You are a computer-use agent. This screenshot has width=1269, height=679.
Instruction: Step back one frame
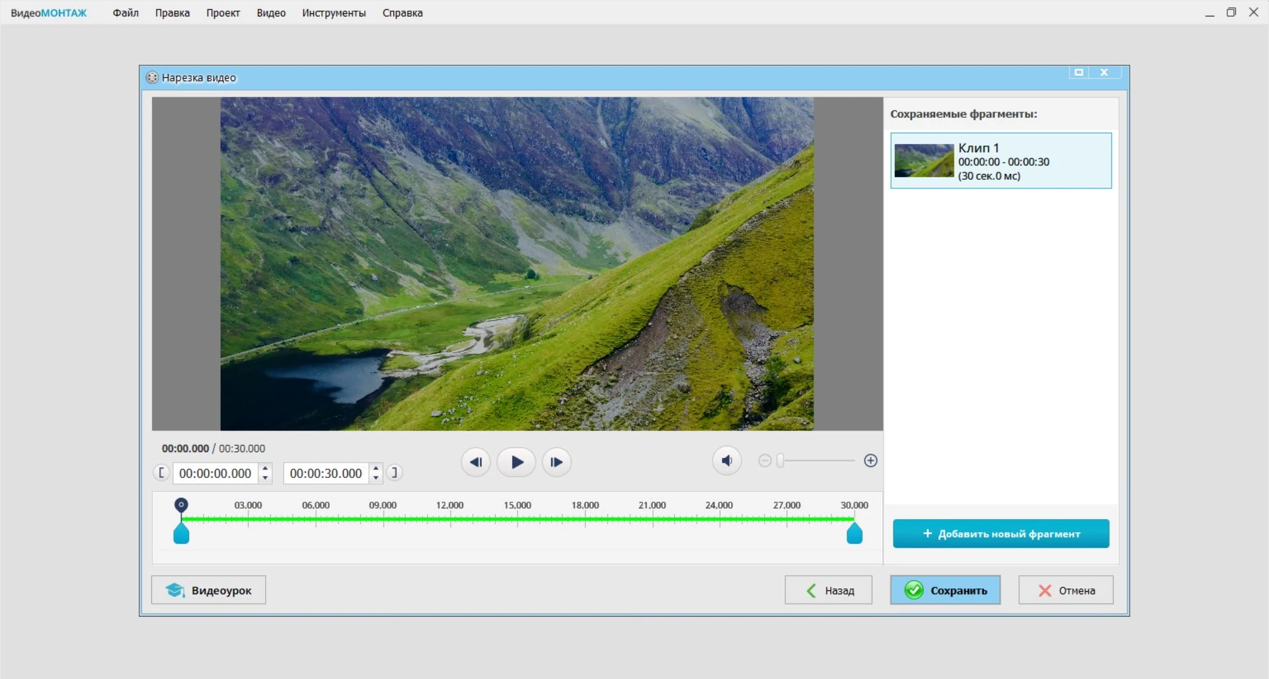(x=476, y=462)
